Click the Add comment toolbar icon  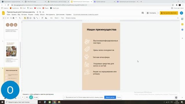(42, 18)
